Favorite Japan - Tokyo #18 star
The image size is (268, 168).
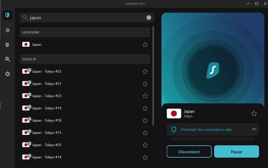click(x=145, y=121)
